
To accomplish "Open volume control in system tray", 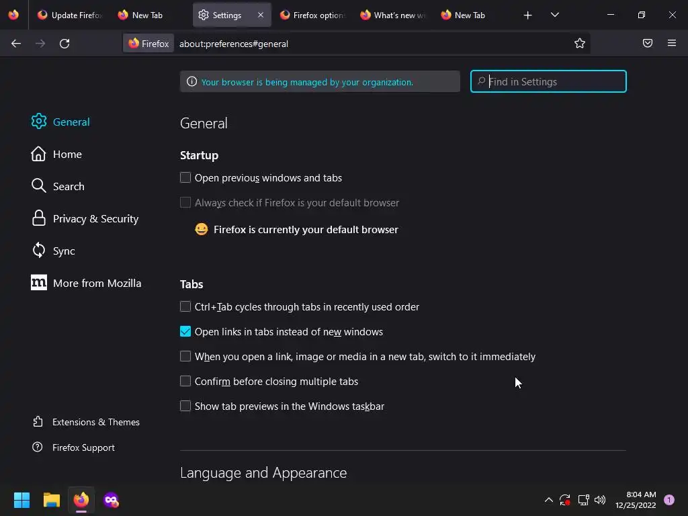I will point(600,500).
